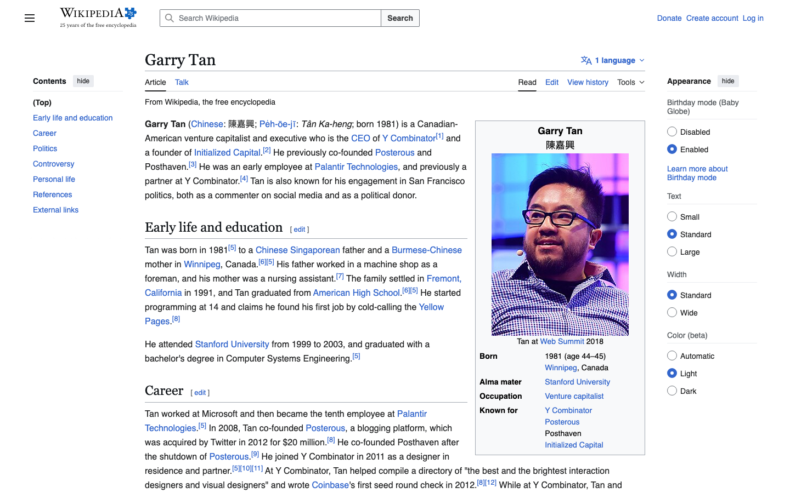
Task: Open Stanford University link in infobox
Action: 577,382
